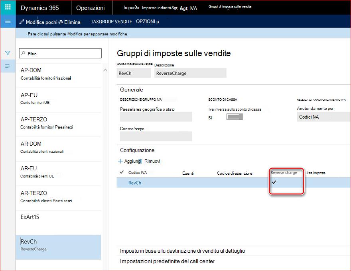Click the Paese/area geografica o stato field
This screenshot has width=351, height=271.
pos(156,117)
